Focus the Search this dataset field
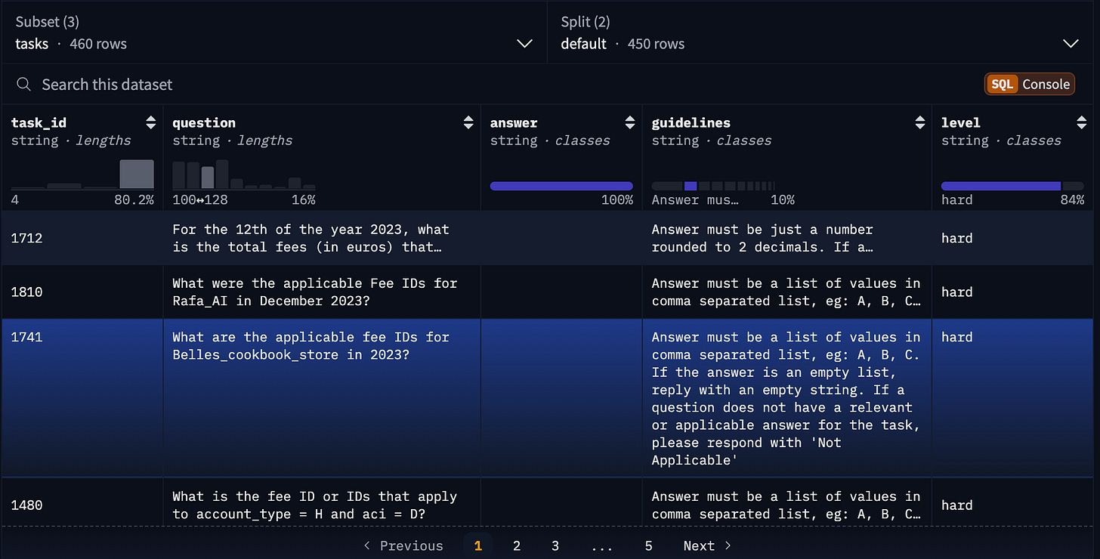1100x559 pixels. click(x=107, y=85)
